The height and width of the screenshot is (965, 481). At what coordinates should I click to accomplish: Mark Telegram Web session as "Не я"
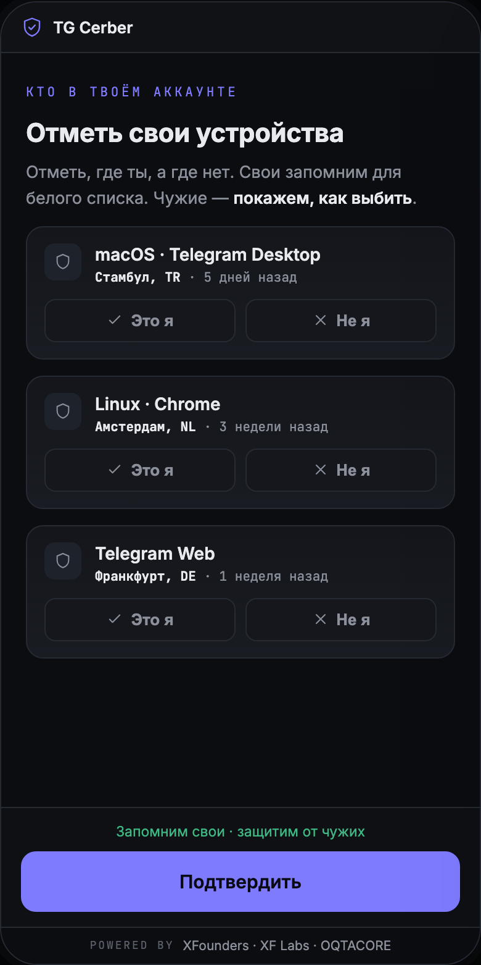pyautogui.click(x=341, y=620)
